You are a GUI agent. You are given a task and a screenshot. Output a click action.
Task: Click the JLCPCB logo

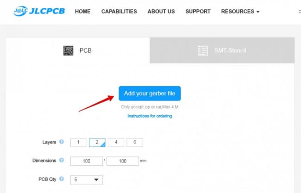pyautogui.click(x=39, y=12)
